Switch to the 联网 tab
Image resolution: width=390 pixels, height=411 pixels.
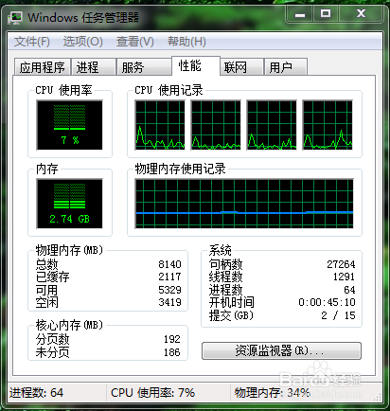click(x=241, y=67)
